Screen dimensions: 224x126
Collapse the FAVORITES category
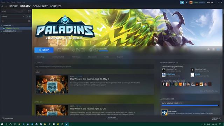point(7,26)
